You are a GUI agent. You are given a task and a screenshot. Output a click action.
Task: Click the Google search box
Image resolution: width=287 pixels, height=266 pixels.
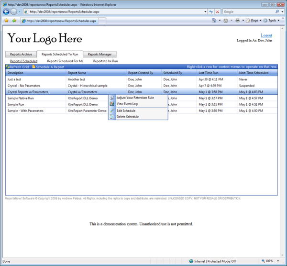tap(249, 11)
